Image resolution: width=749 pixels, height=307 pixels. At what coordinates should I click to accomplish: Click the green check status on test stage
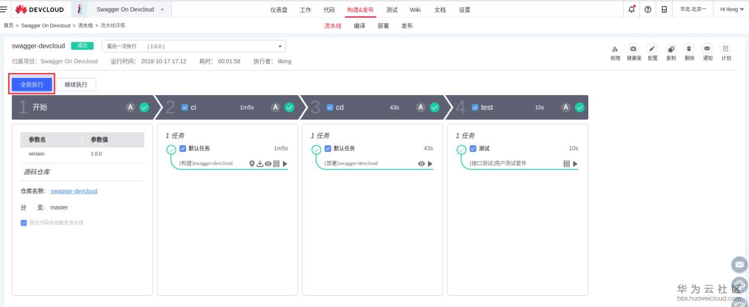click(x=580, y=107)
